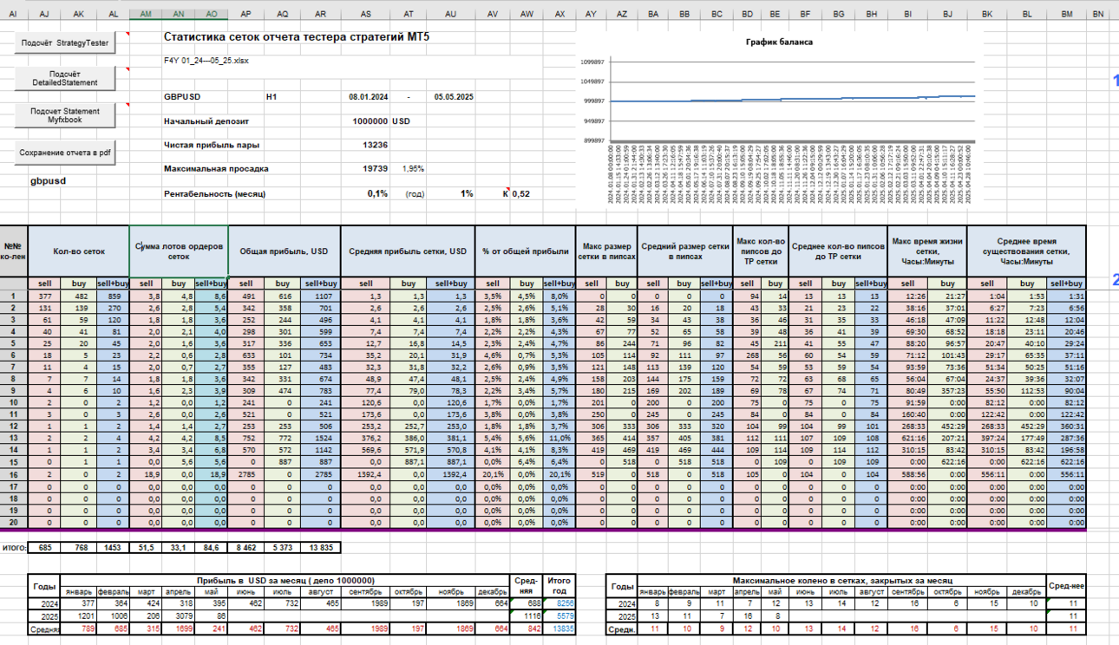Select percent cell 11,0%

[559, 440]
